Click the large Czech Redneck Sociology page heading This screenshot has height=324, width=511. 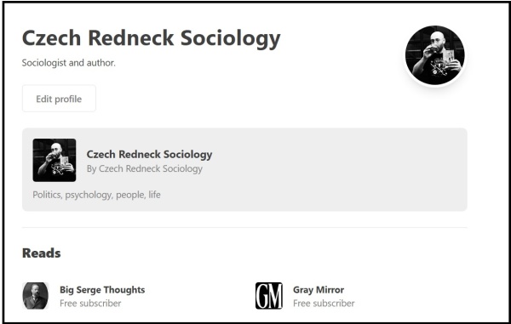(x=152, y=38)
